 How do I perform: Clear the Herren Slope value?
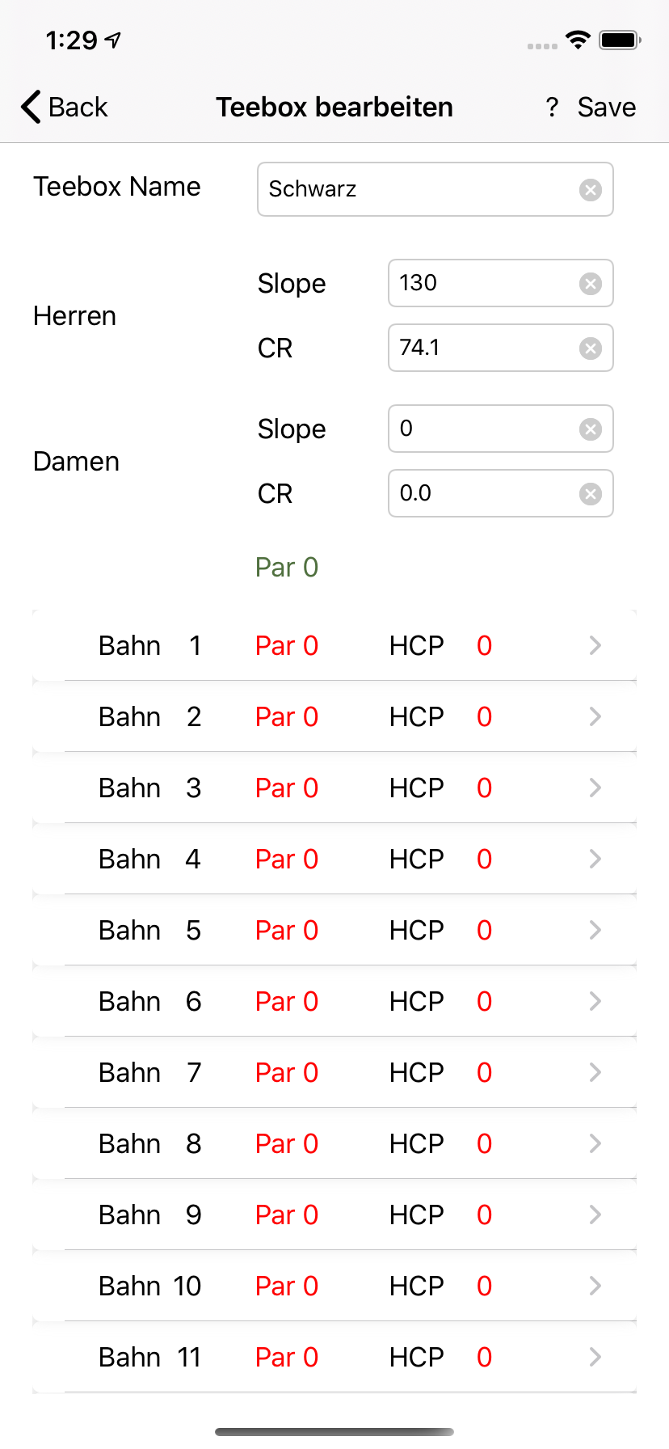point(591,284)
